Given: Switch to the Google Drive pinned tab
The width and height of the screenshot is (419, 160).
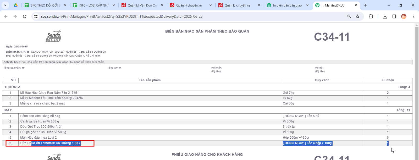Looking at the screenshot, I should coord(16,5).
